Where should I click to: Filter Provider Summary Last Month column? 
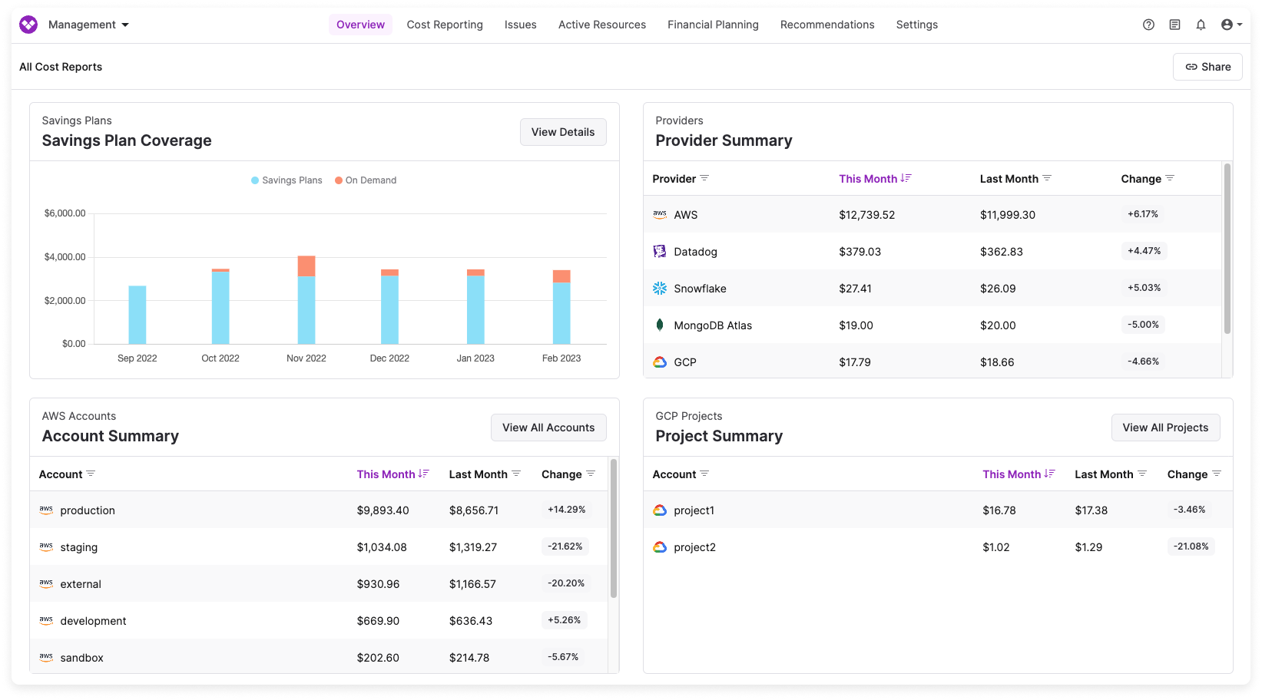[x=1047, y=178]
